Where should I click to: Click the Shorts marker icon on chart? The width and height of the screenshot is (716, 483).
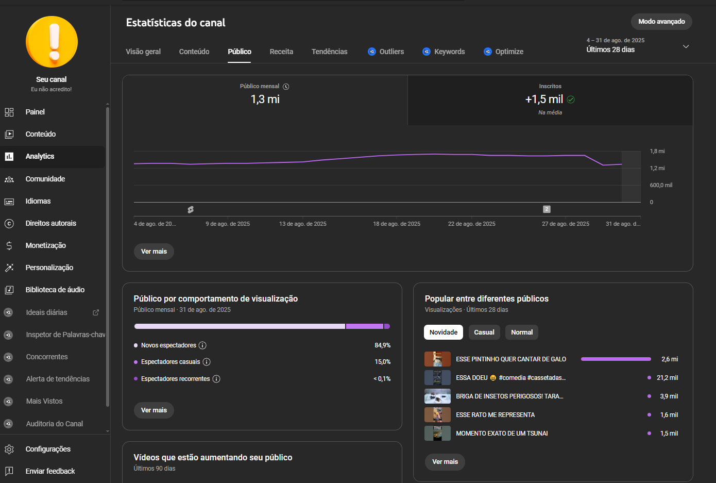tap(191, 209)
